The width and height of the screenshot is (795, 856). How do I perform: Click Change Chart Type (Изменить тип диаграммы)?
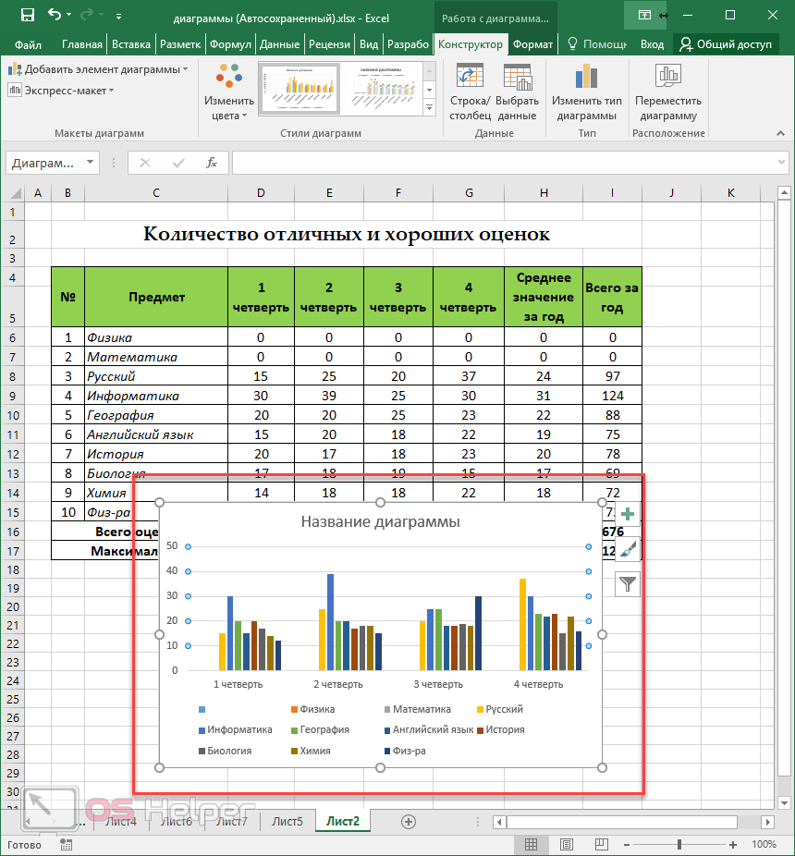pos(586,92)
